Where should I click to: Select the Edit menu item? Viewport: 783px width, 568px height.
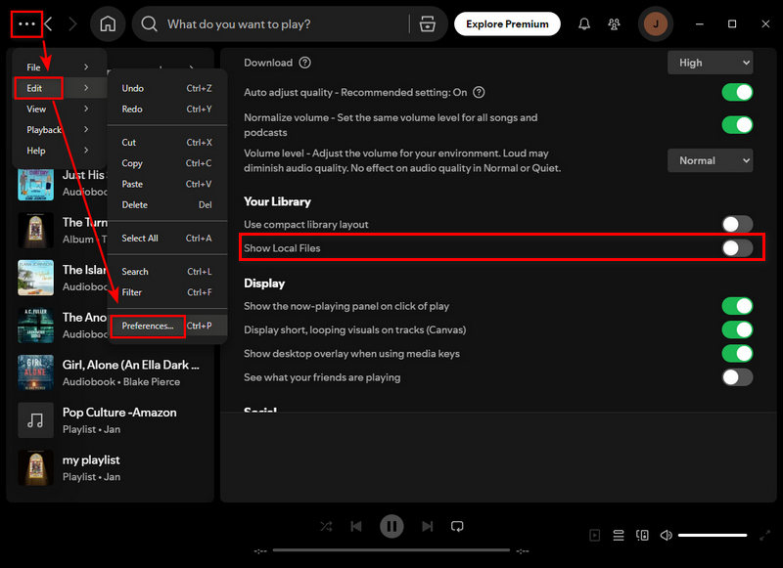point(59,88)
